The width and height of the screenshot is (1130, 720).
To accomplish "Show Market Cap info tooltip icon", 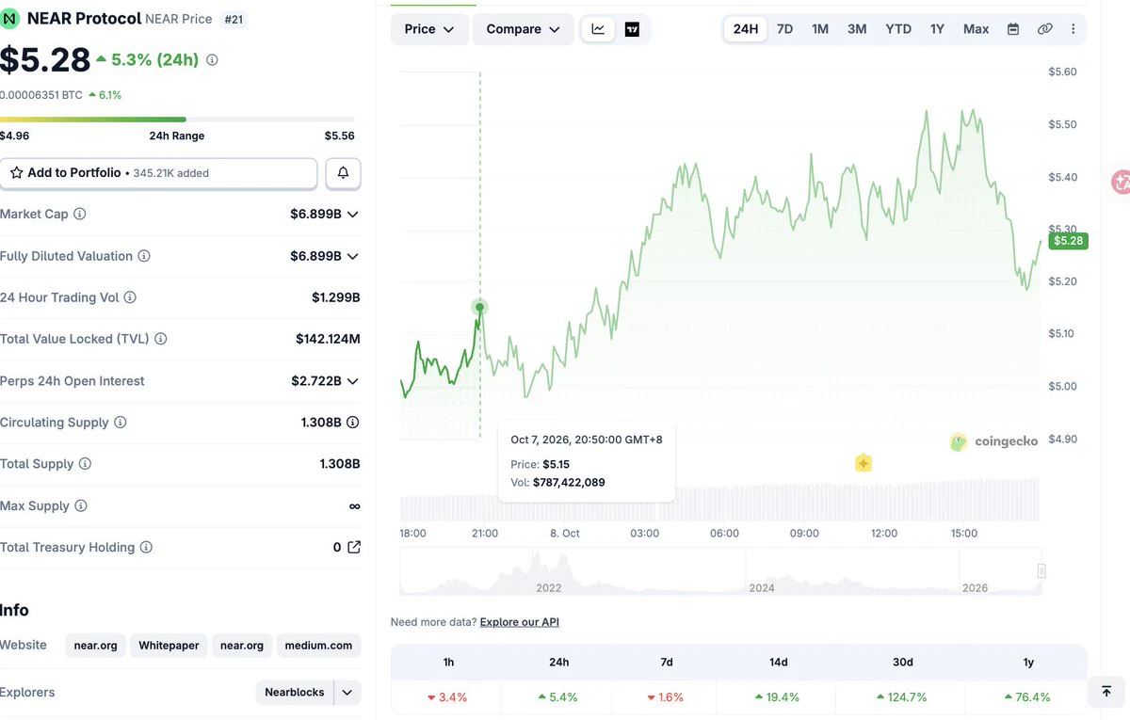I will tap(80, 215).
